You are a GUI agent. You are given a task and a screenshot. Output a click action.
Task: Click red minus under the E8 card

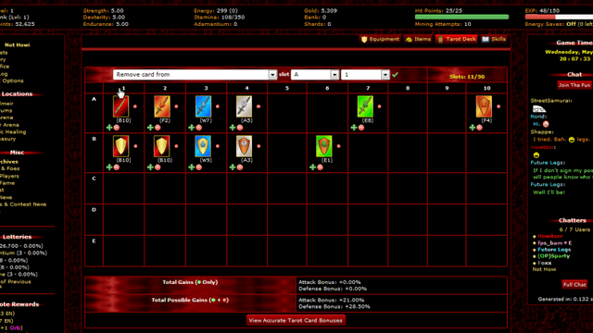point(361,128)
